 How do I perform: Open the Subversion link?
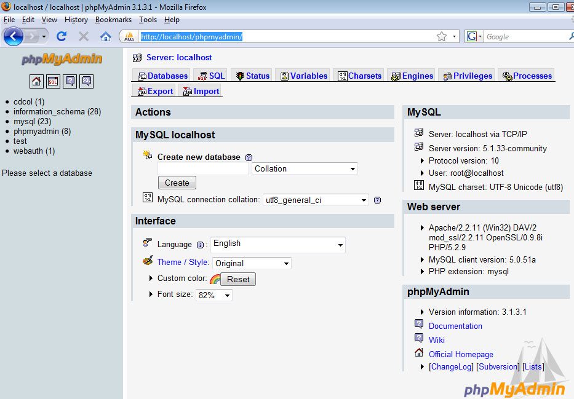point(498,366)
